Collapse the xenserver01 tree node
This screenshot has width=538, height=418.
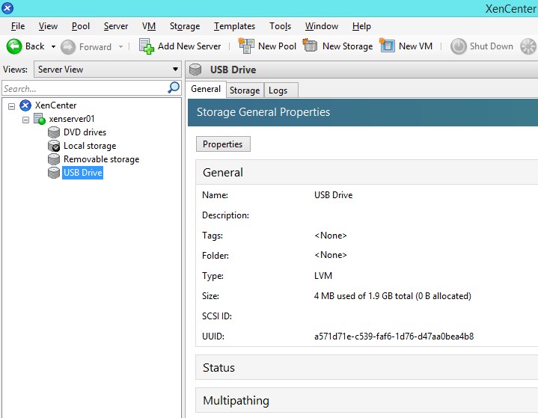pyautogui.click(x=25, y=120)
